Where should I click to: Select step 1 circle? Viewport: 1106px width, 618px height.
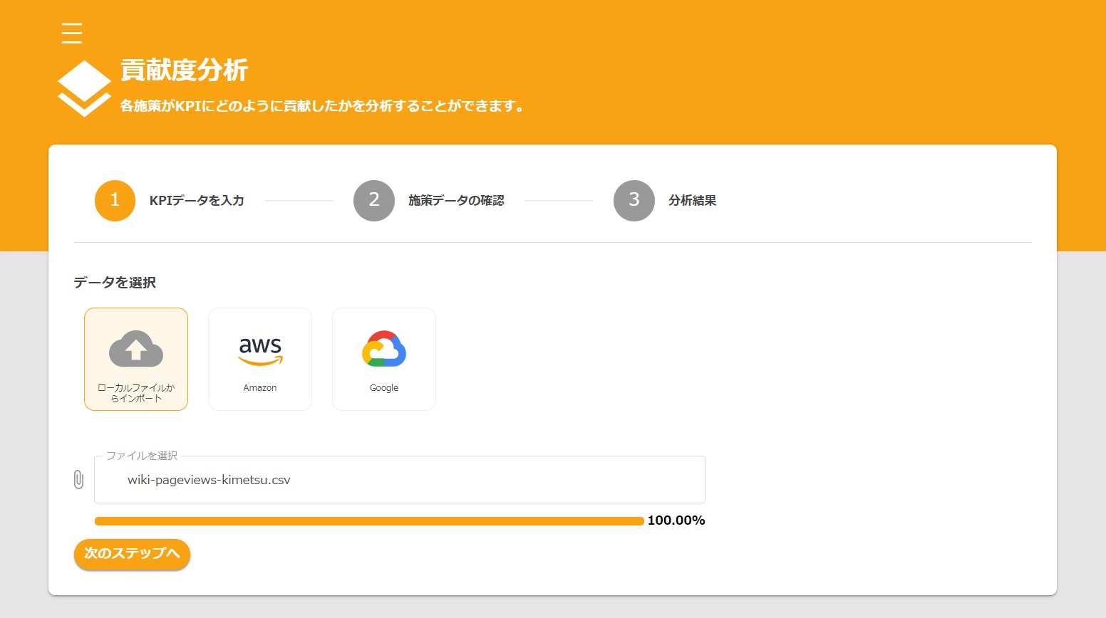click(x=115, y=201)
